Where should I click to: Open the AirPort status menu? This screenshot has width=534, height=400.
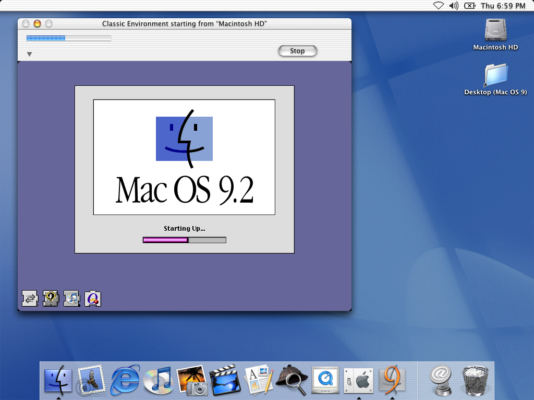[438, 6]
